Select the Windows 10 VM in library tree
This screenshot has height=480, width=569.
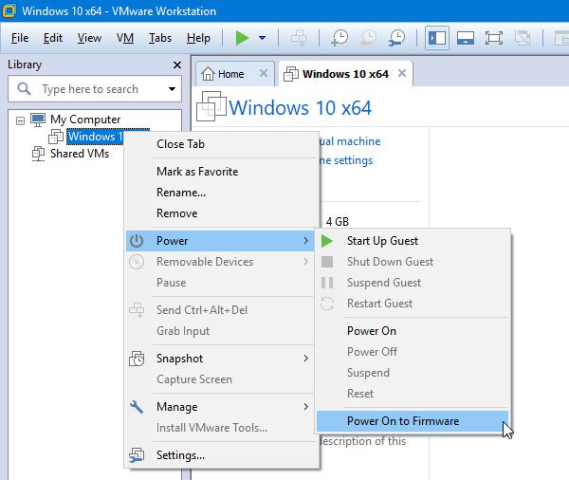click(x=95, y=137)
